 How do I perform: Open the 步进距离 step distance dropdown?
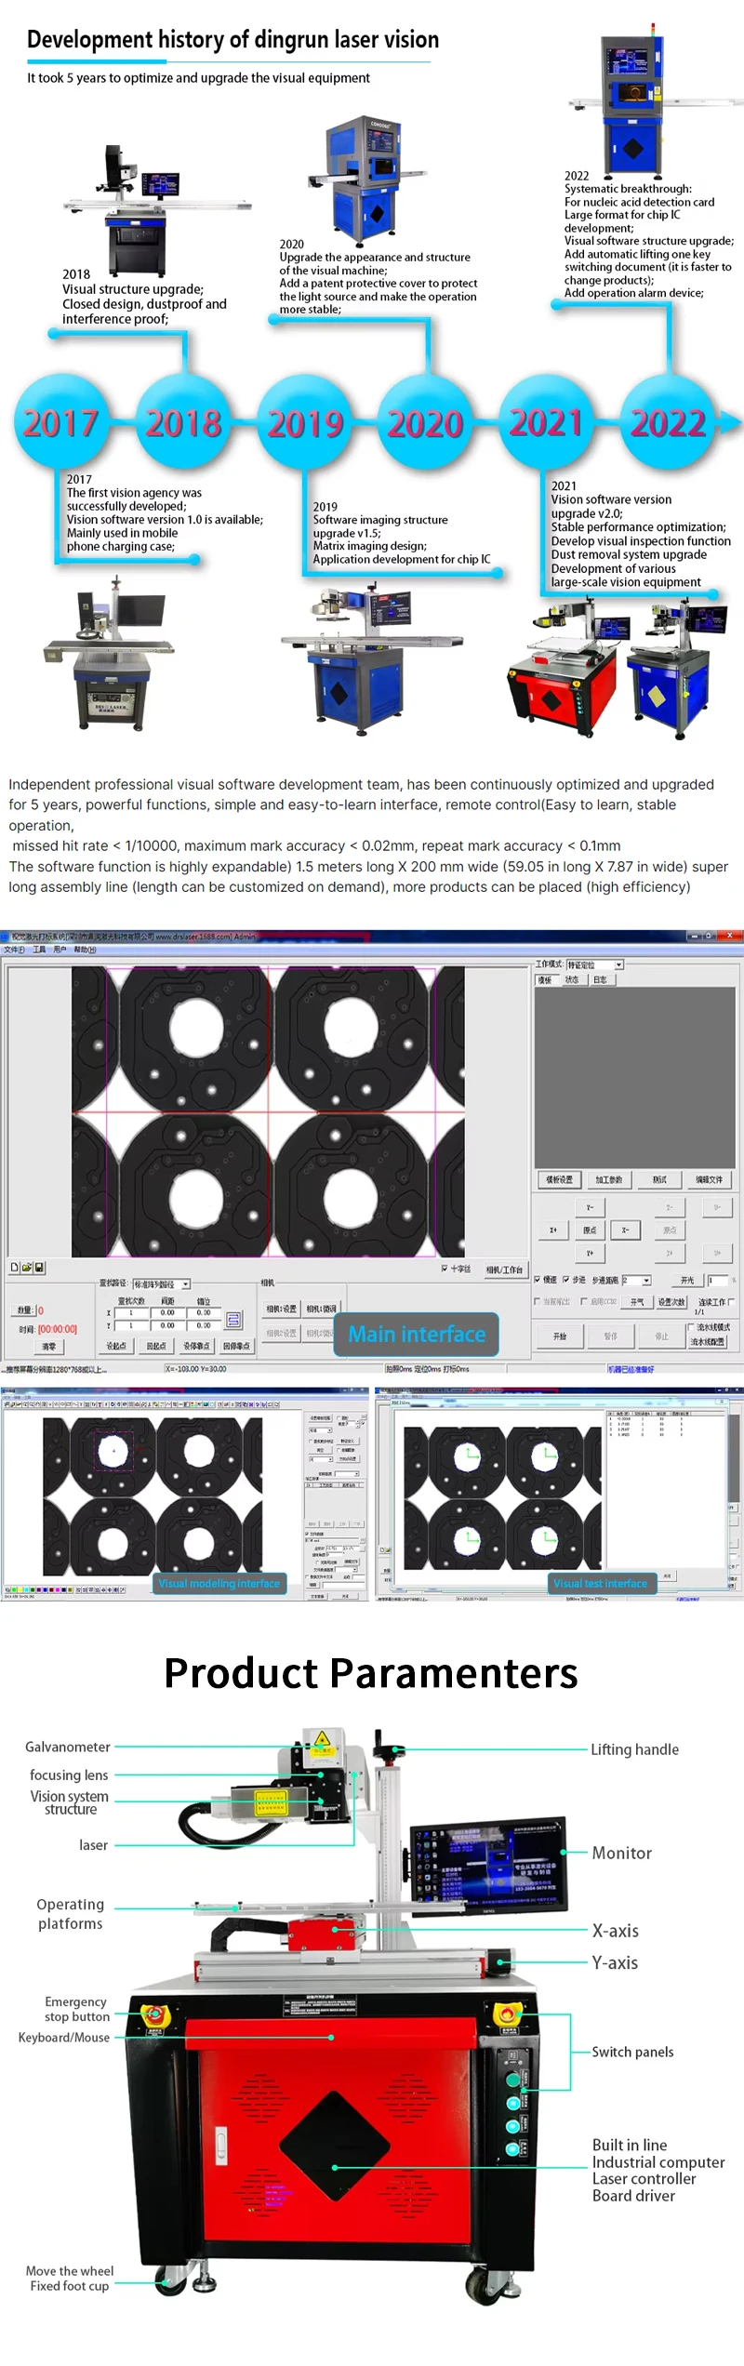pos(646,1281)
